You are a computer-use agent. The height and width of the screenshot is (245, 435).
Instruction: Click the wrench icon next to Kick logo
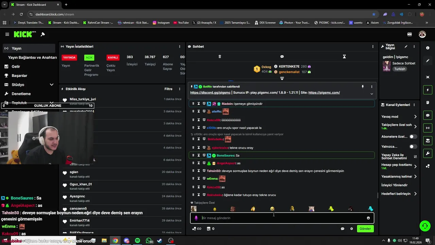coord(43,34)
